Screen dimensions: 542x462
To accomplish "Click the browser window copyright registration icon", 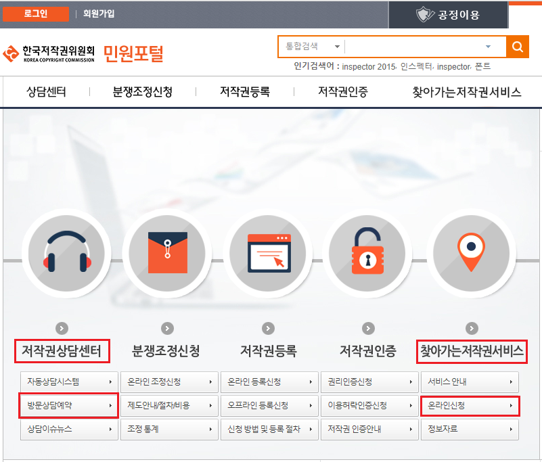I will (x=269, y=252).
